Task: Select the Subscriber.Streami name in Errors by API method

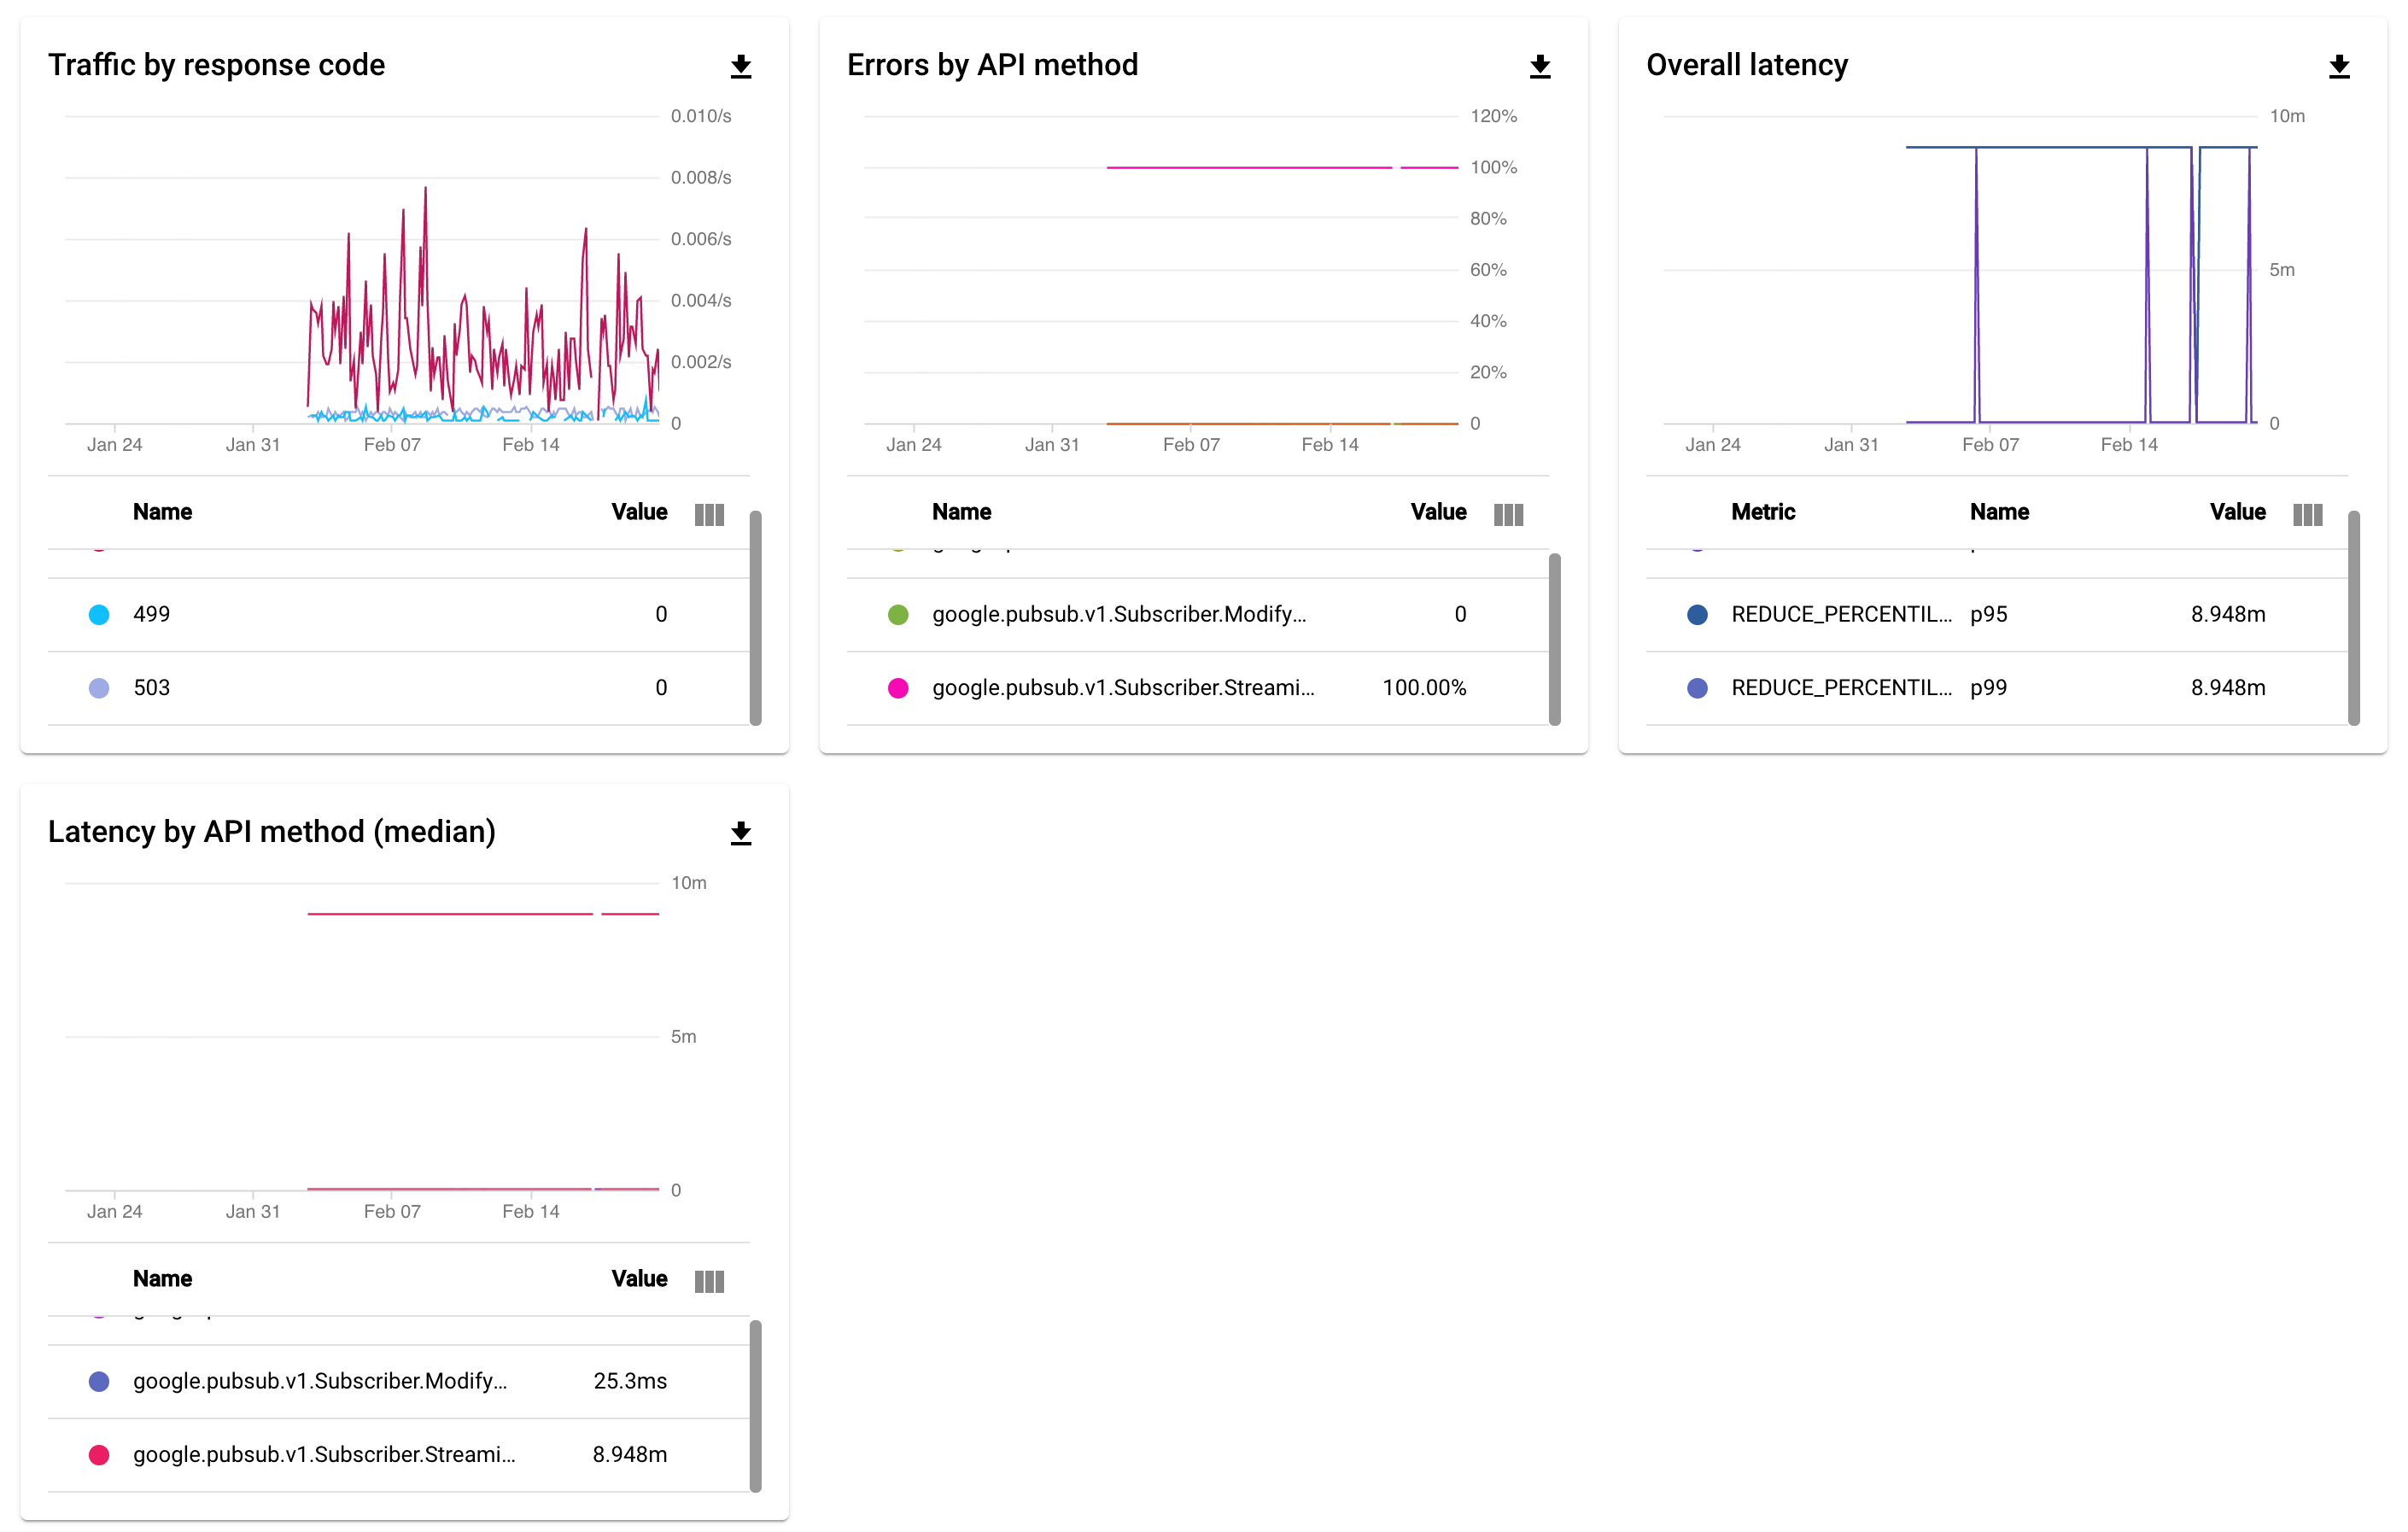Action: coord(1123,688)
